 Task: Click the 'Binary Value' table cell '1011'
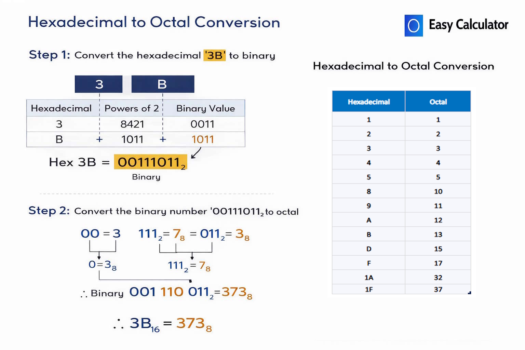(203, 139)
